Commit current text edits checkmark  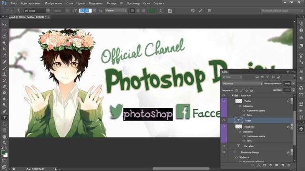tap(200, 10)
